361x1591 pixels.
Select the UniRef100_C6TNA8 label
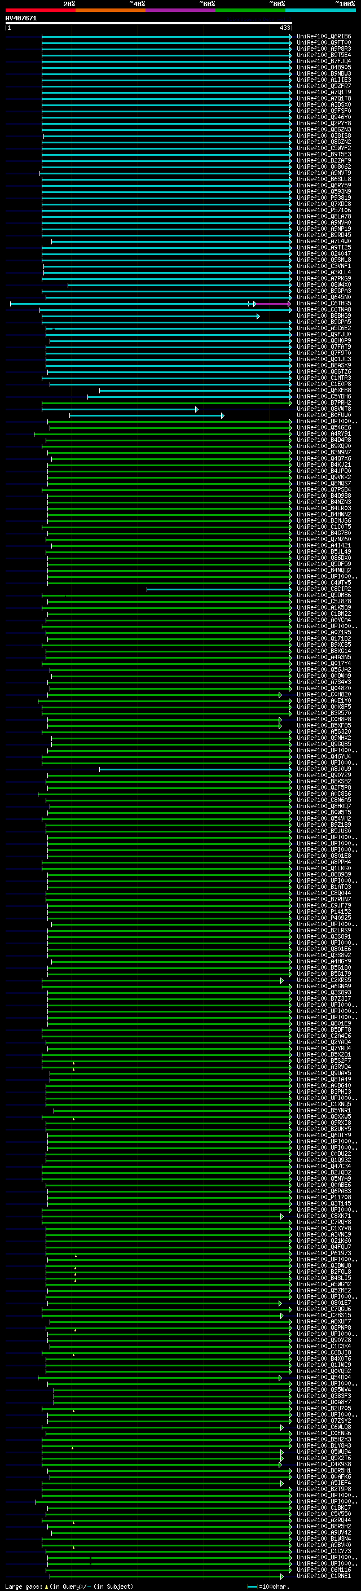[x=324, y=310]
